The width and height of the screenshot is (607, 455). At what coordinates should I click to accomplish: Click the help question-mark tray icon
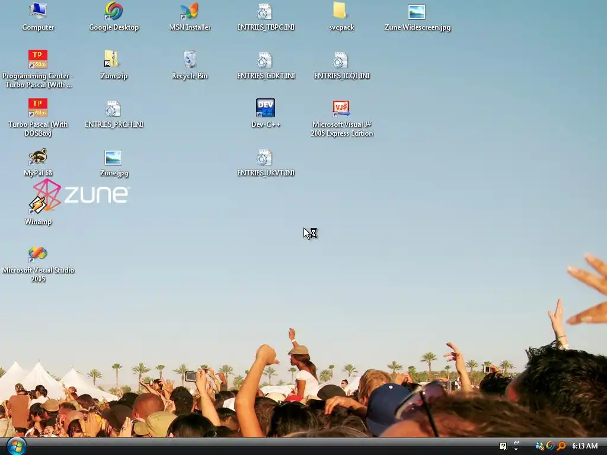click(503, 446)
